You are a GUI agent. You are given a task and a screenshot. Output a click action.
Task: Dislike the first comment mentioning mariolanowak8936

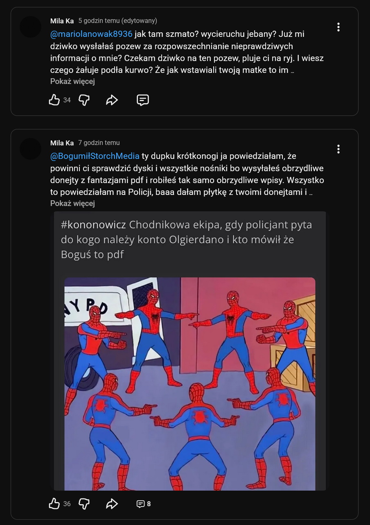point(84,100)
